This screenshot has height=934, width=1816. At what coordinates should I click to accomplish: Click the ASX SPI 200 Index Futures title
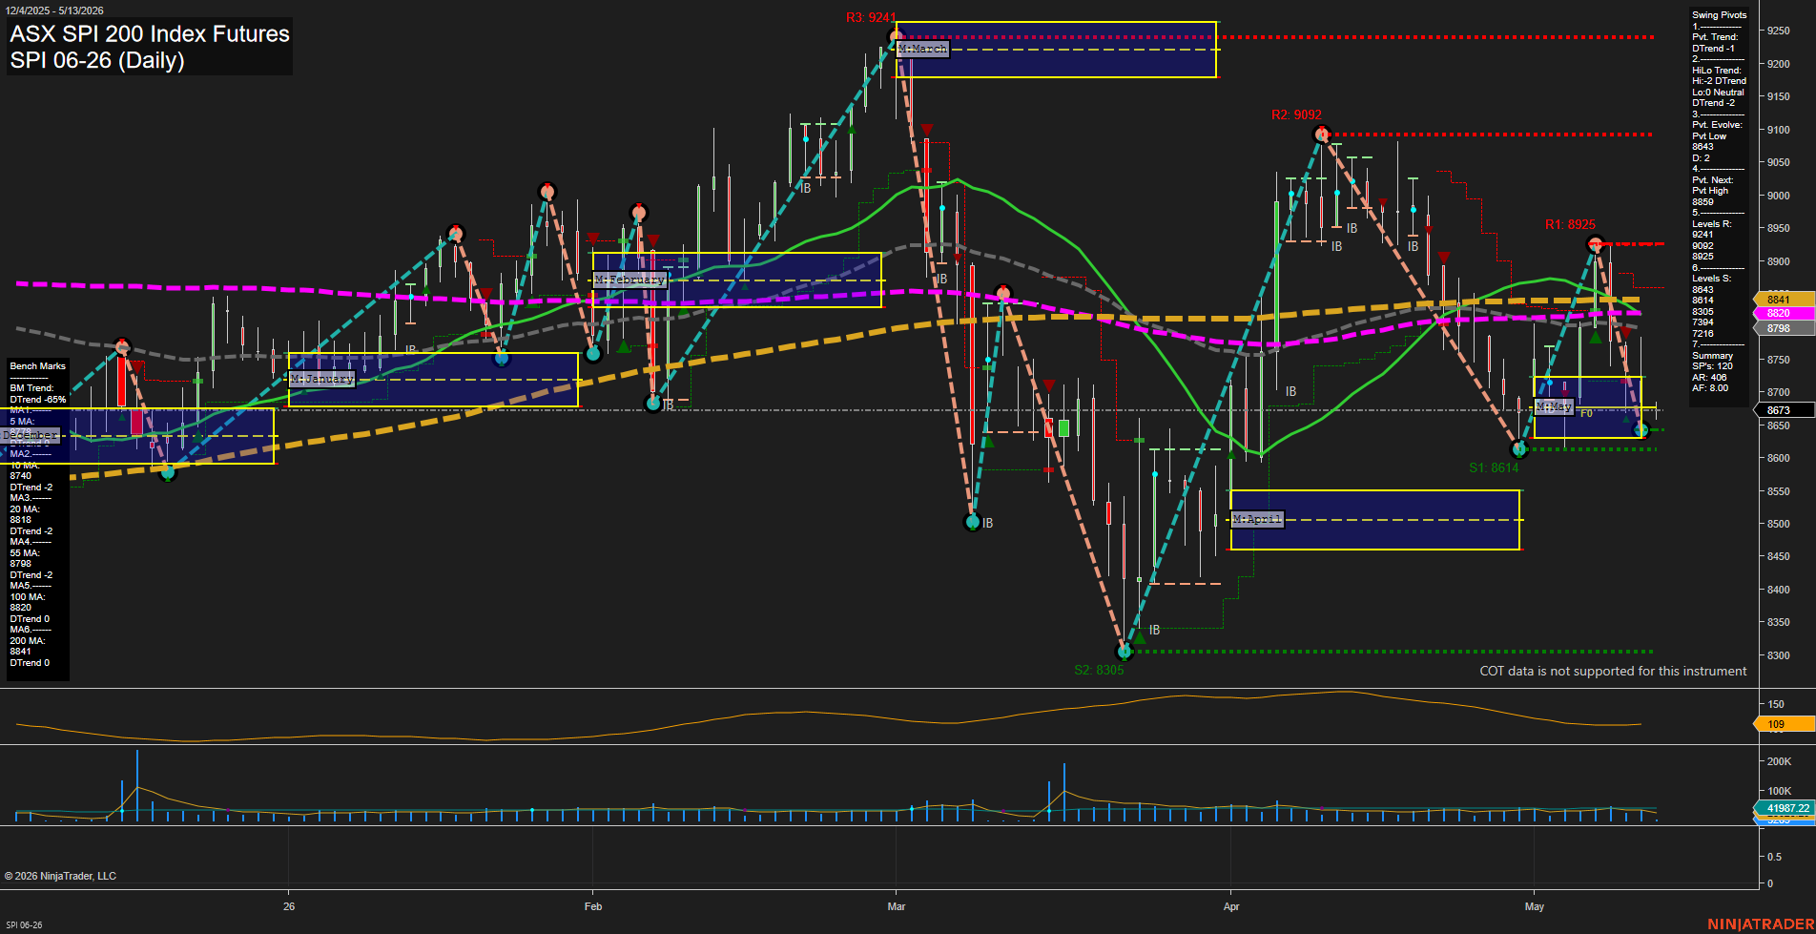(x=150, y=33)
